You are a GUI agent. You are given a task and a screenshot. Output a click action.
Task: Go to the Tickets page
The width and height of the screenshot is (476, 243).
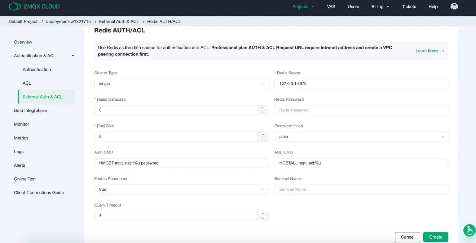point(409,7)
